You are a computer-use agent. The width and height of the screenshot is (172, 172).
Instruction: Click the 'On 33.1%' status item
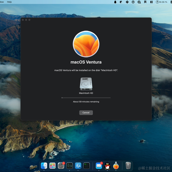(162, 2)
